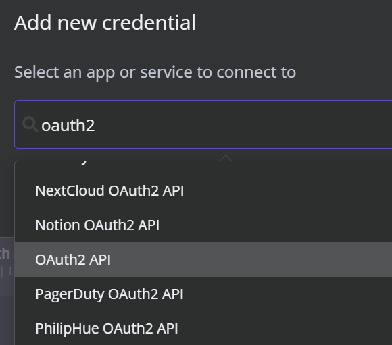
Task: Click the partially visible 'th' text behind dialog
Action: click(x=5, y=254)
